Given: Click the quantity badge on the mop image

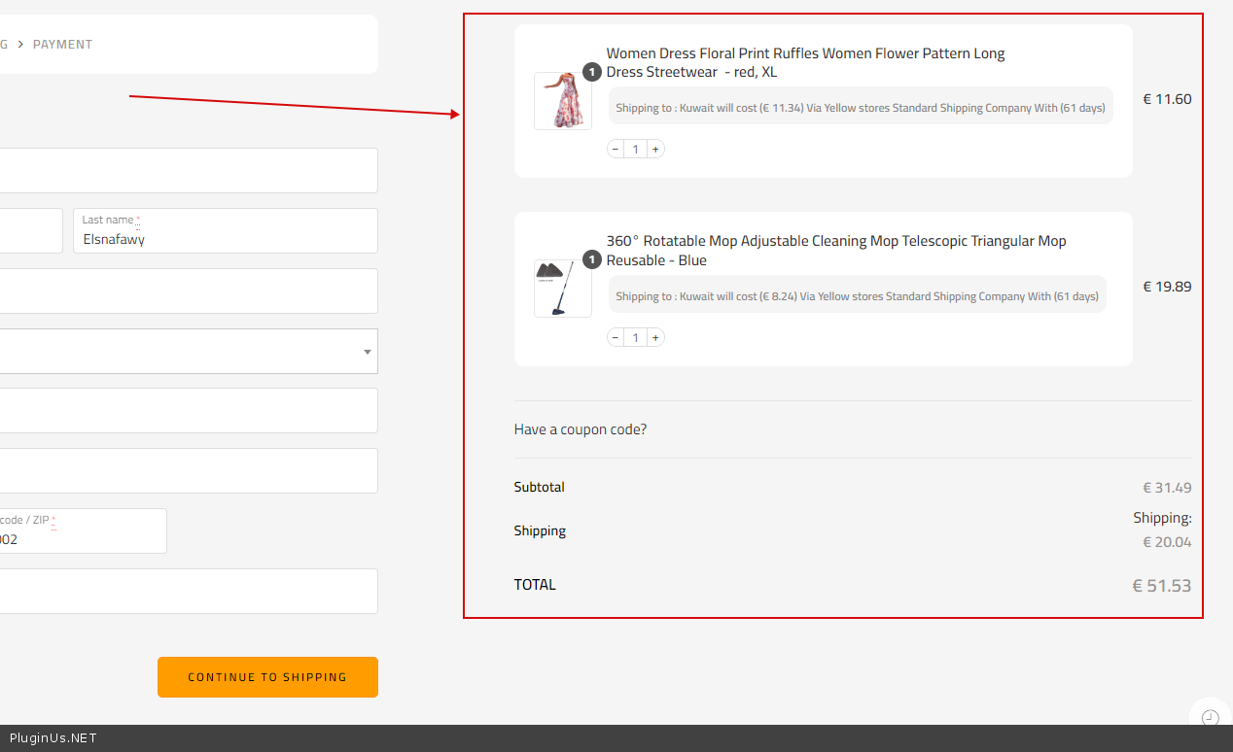Looking at the screenshot, I should (592, 259).
